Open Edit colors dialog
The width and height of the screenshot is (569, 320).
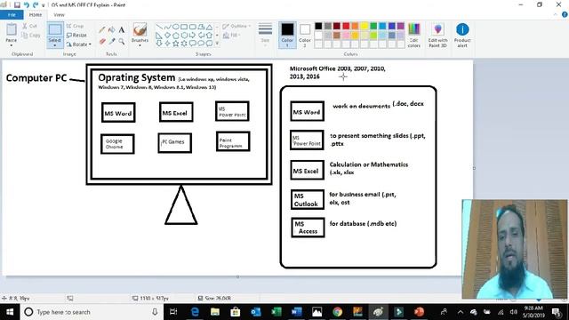point(414,36)
